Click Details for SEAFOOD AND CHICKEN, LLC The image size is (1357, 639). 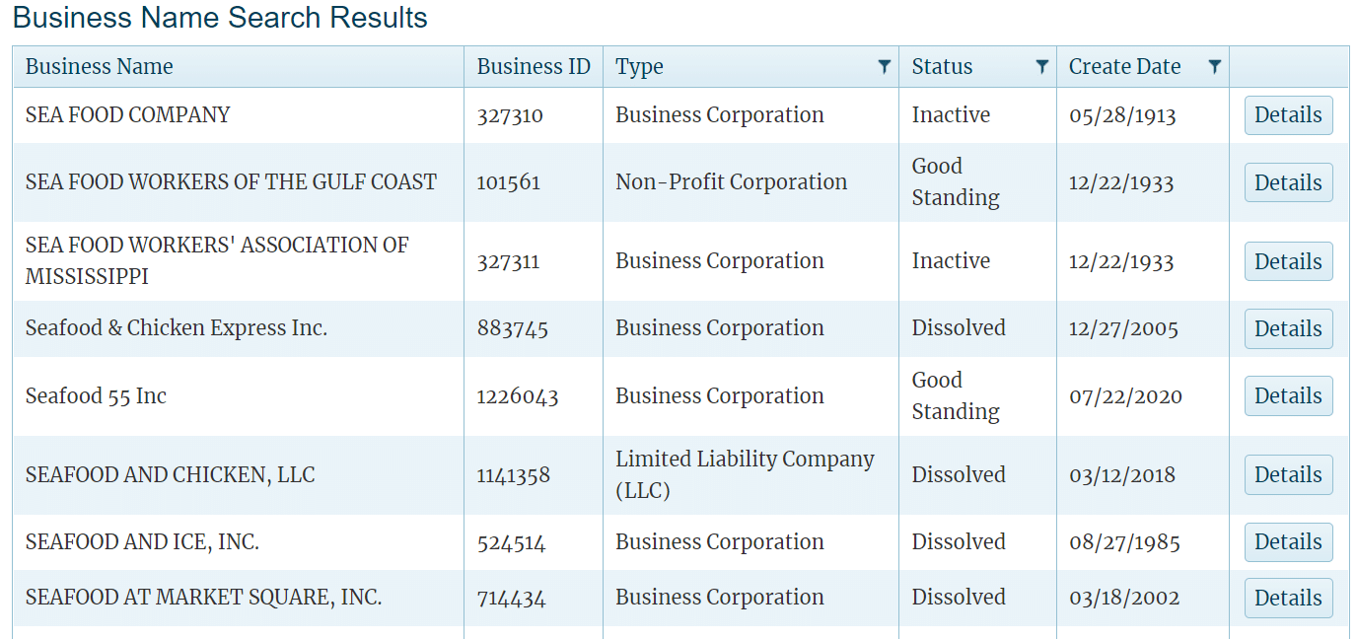pyautogui.click(x=1288, y=474)
